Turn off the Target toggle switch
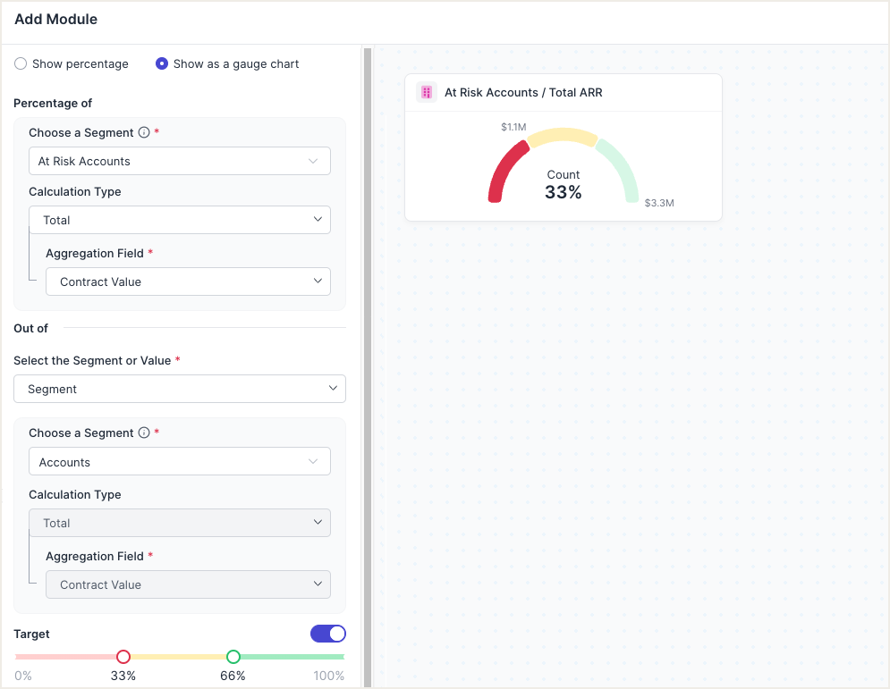890x689 pixels. pos(327,634)
